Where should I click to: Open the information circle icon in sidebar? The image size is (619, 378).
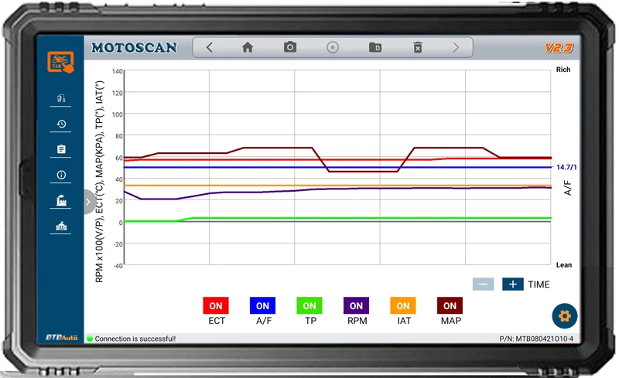pyautogui.click(x=61, y=175)
